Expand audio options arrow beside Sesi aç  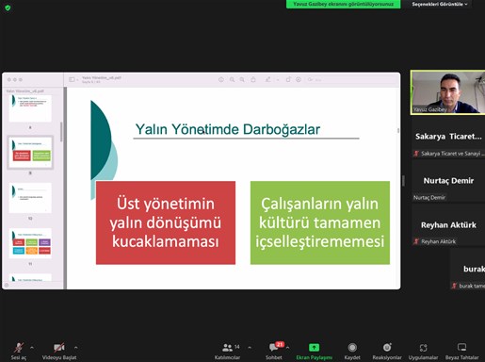pyautogui.click(x=32, y=348)
